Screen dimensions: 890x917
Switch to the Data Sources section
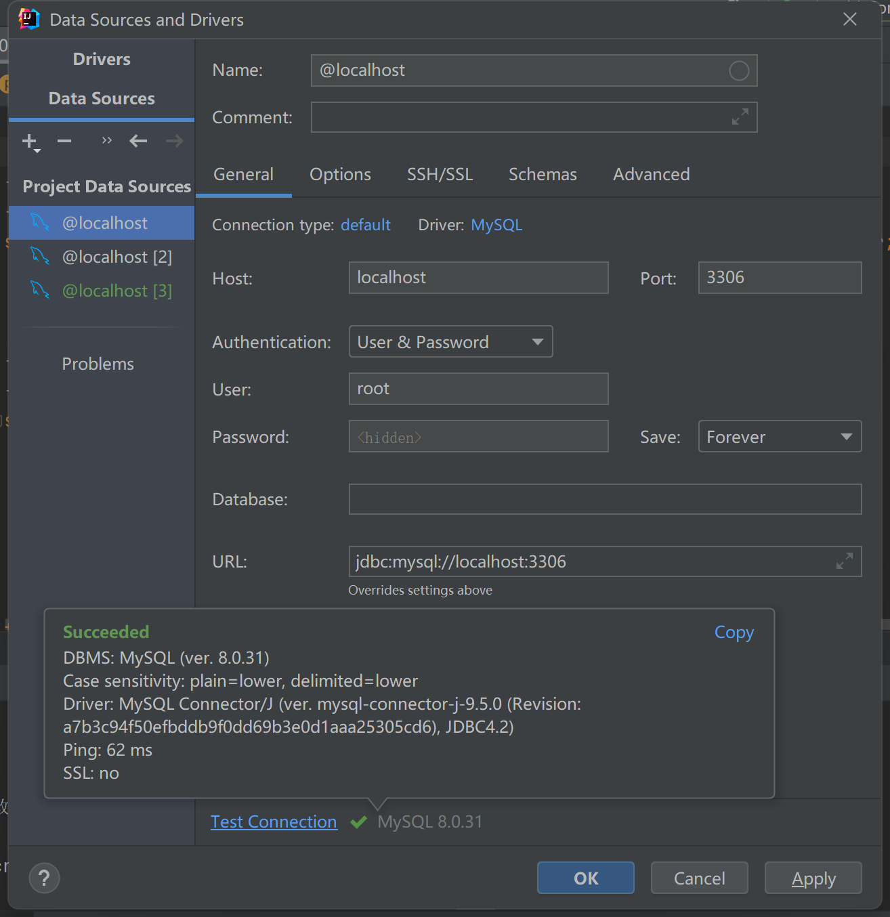click(x=102, y=99)
